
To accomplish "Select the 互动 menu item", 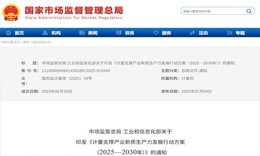I will tap(203, 33).
